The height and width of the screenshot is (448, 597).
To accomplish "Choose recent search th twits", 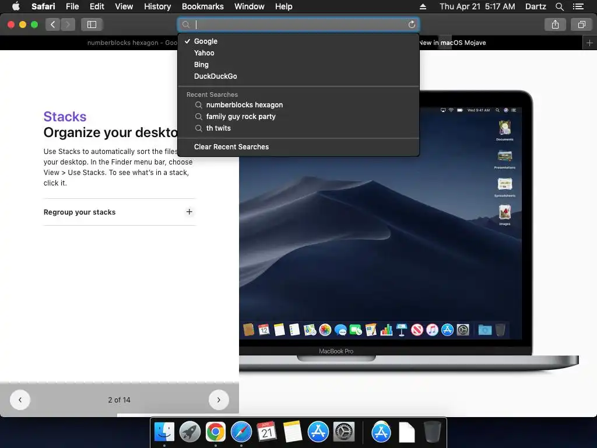I will (x=298, y=128).
